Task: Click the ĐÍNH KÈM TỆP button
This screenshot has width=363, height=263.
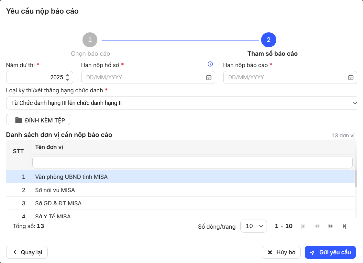Action: pyautogui.click(x=38, y=120)
